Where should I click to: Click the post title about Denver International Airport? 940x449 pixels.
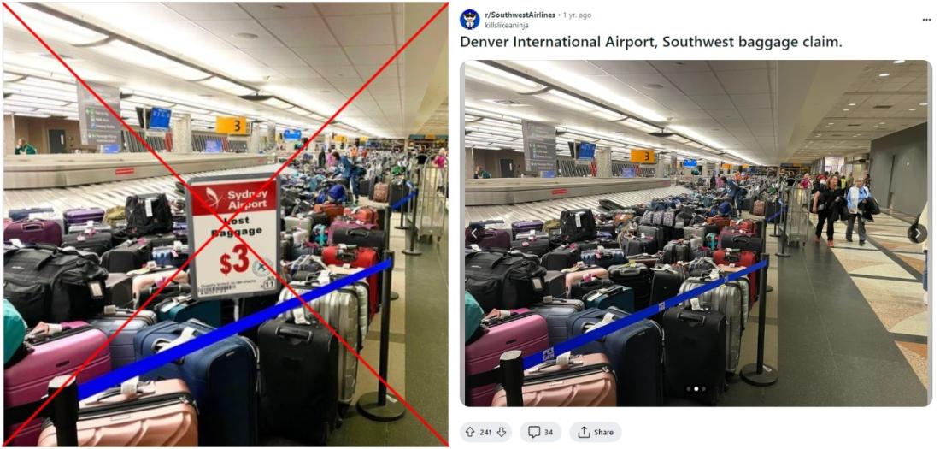[651, 43]
